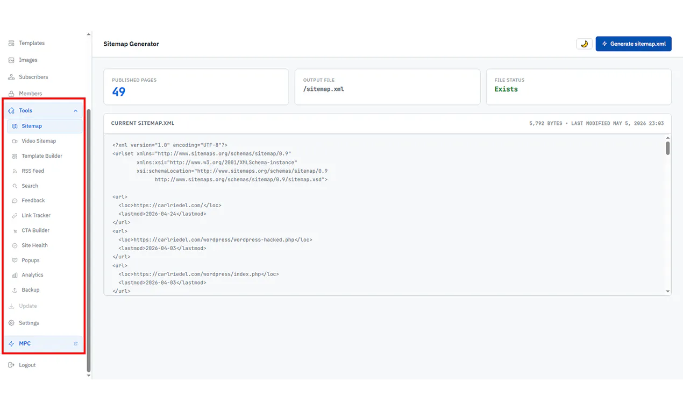Click the Analytics bar chart icon
Image resolution: width=683 pixels, height=409 pixels.
click(15, 275)
